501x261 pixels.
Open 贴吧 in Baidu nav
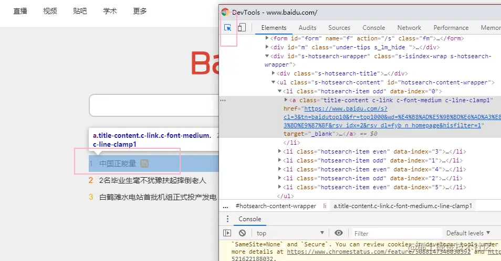coord(80,11)
